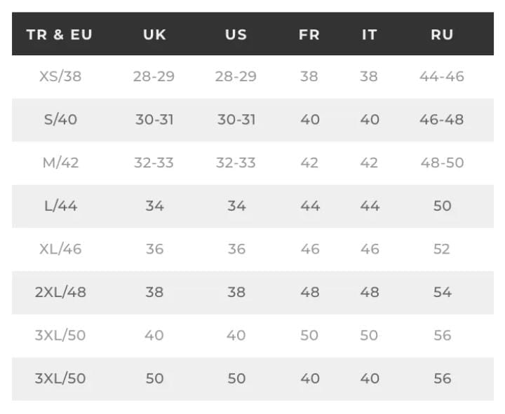505x414 pixels.
Task: Select UK value 32-33
Action: click(154, 163)
